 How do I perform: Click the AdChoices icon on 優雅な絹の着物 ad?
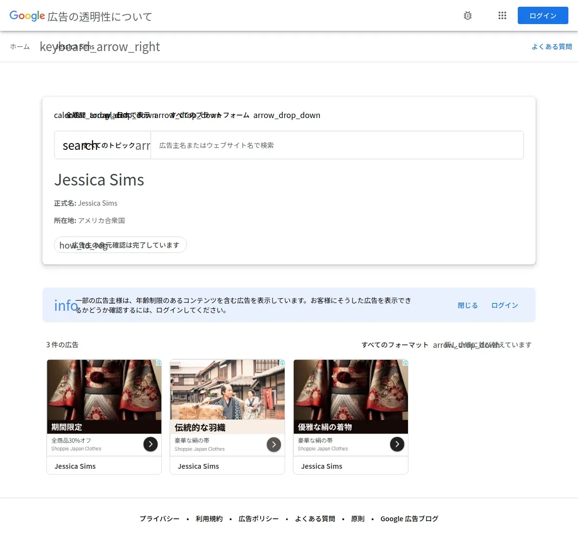pos(406,363)
